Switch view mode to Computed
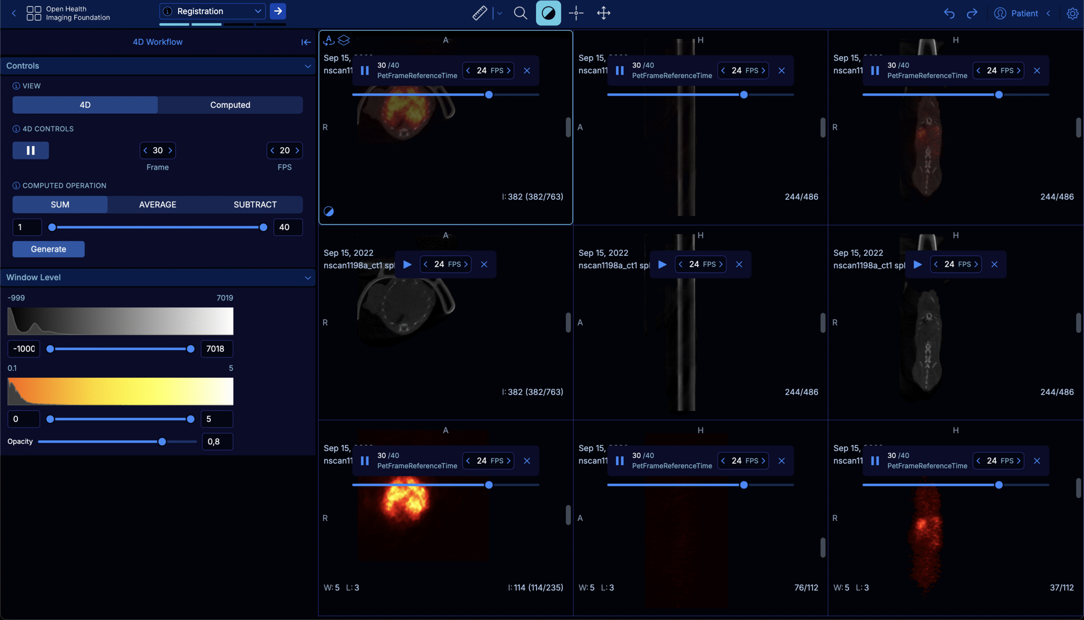 230,105
